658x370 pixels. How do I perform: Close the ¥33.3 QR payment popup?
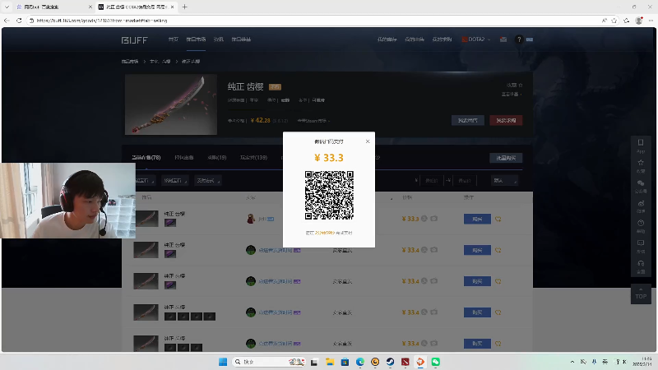(x=368, y=141)
